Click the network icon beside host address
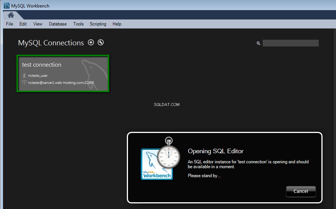The height and width of the screenshot is (209, 336). (x=24, y=82)
